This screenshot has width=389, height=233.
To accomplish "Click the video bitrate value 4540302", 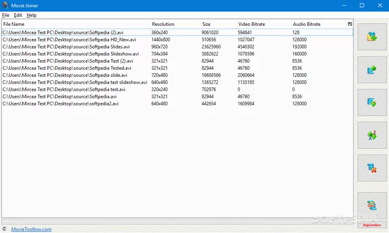I will point(246,47).
